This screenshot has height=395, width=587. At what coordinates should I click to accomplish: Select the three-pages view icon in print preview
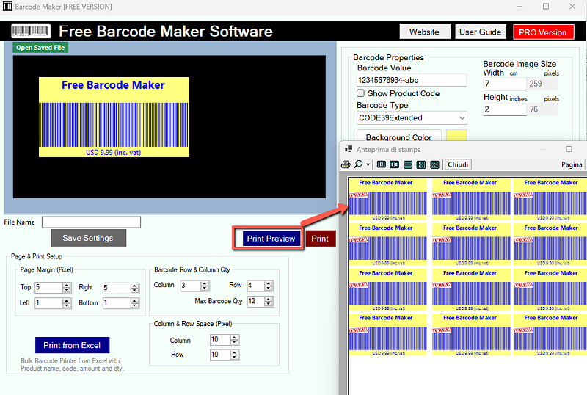(408, 164)
